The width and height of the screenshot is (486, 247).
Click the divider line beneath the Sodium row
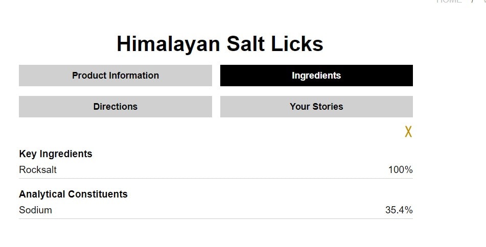216,219
